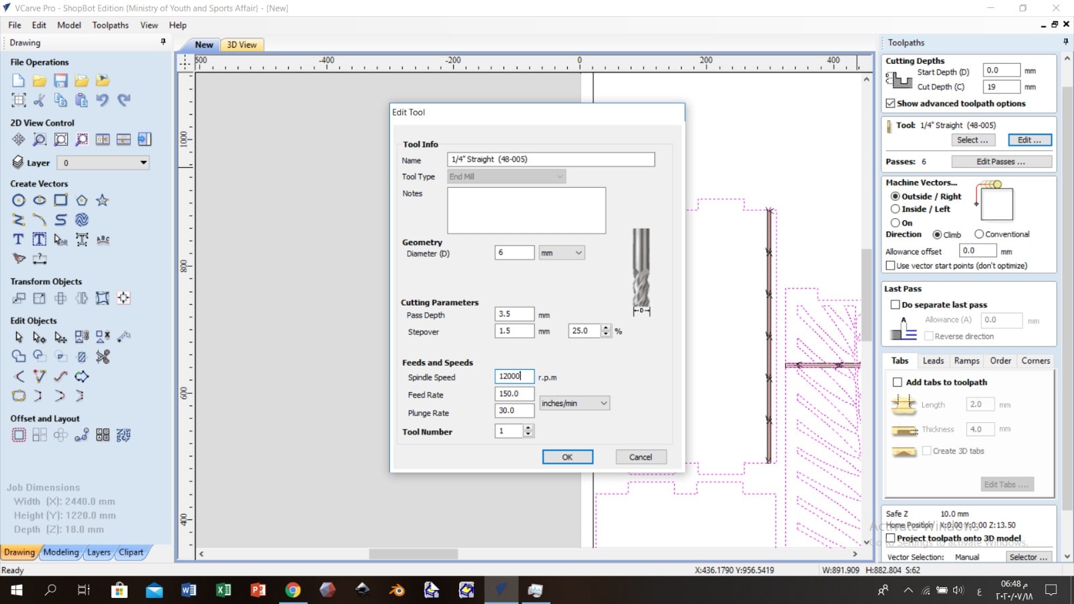
Task: Select the Draw Star tool
Action: [102, 200]
